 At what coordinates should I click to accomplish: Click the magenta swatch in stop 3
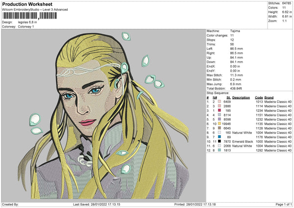tap(220, 111)
